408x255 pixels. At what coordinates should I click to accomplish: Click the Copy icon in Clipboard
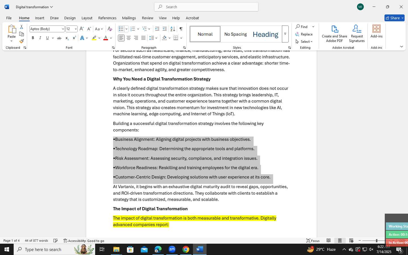pos(22,34)
